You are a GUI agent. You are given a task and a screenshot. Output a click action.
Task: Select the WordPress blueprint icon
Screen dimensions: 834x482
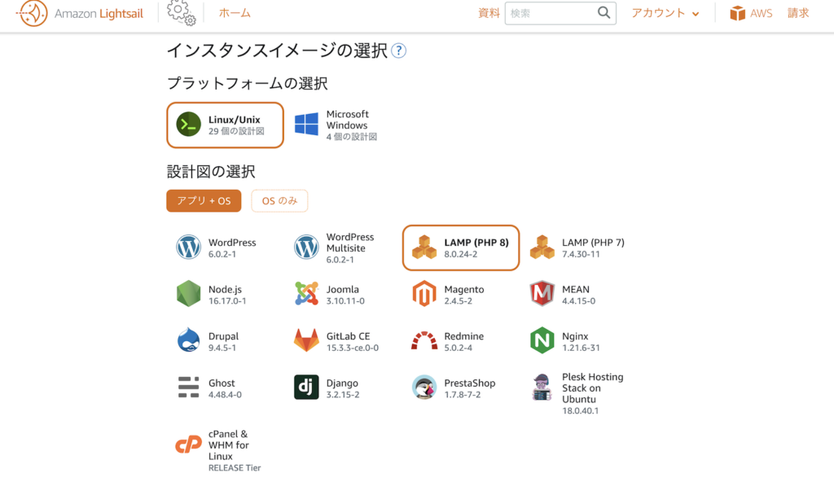point(188,248)
